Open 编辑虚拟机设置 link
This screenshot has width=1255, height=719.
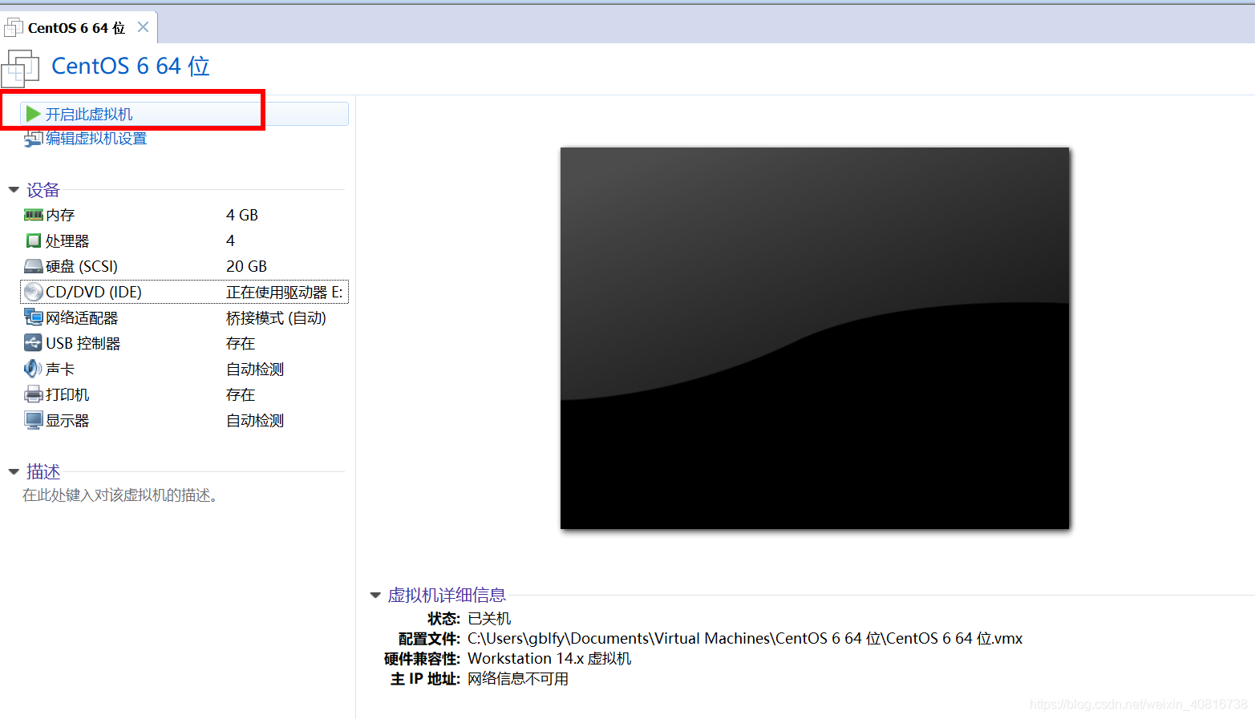(96, 139)
